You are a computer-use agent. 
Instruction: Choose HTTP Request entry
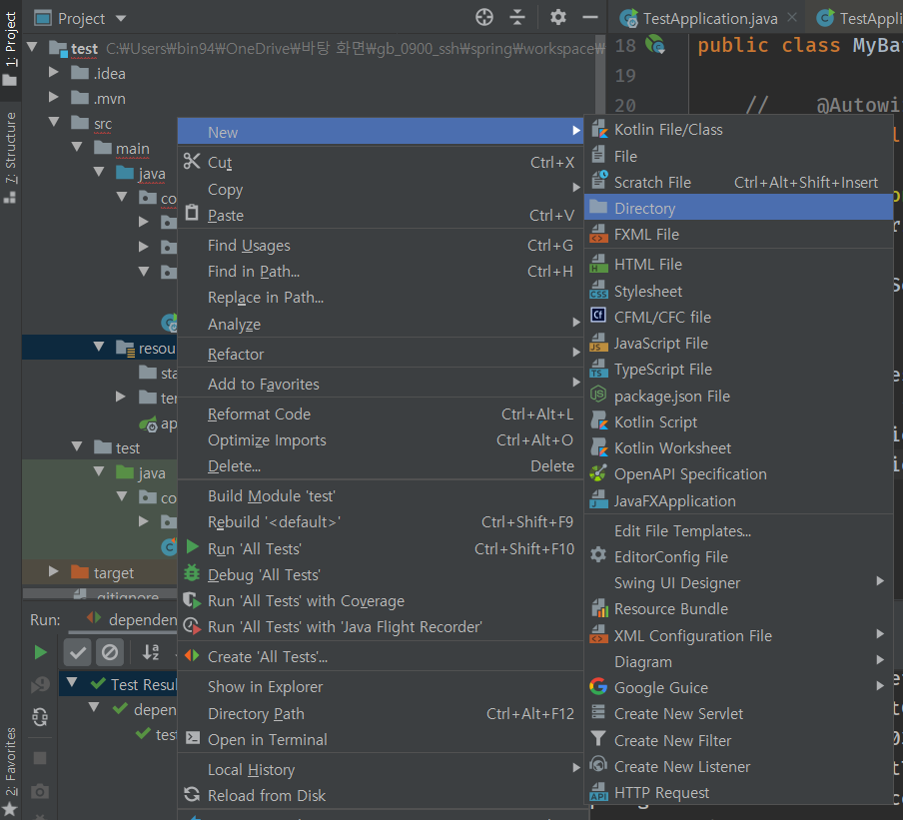tap(738, 793)
